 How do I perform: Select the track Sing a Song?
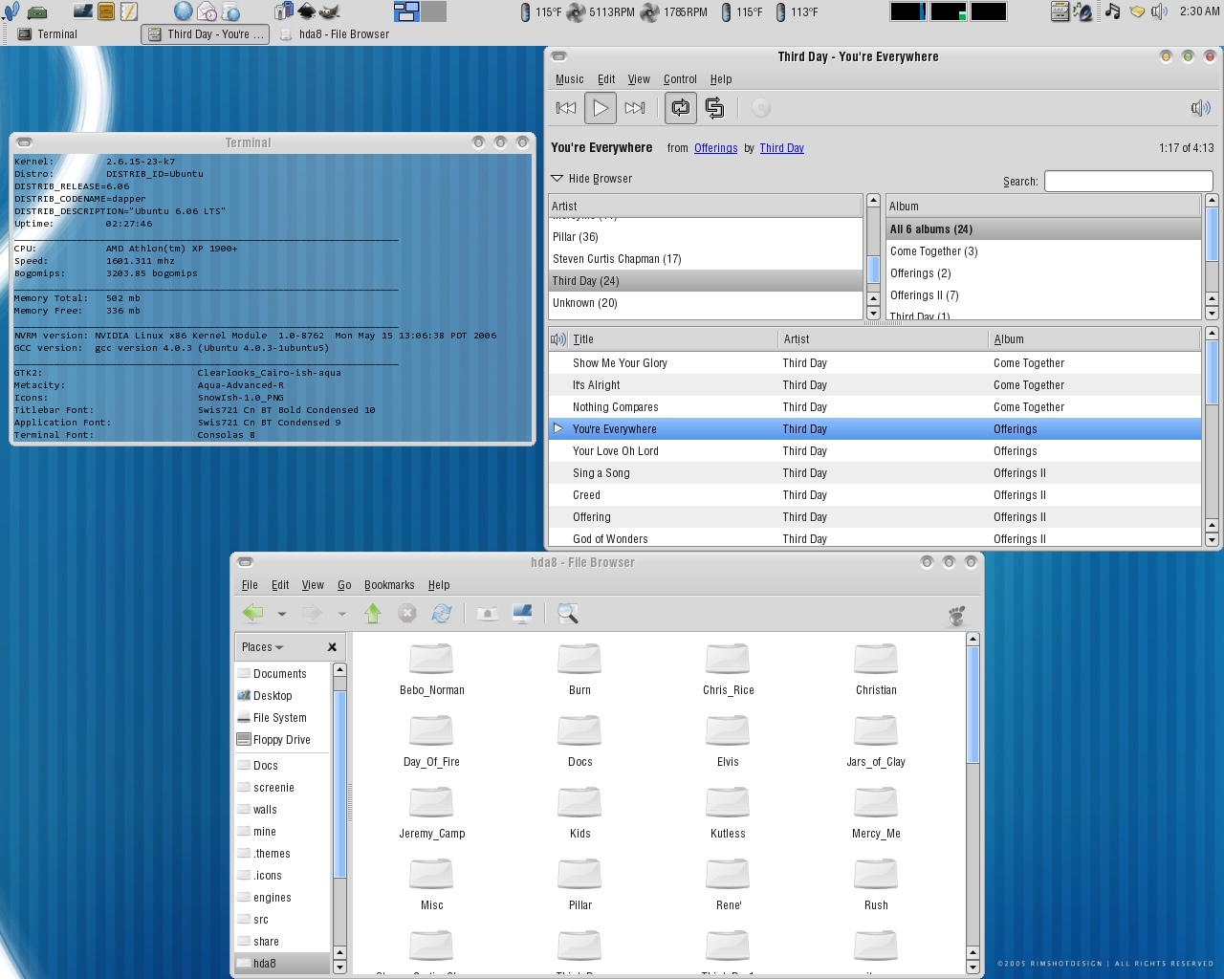pyautogui.click(x=875, y=473)
